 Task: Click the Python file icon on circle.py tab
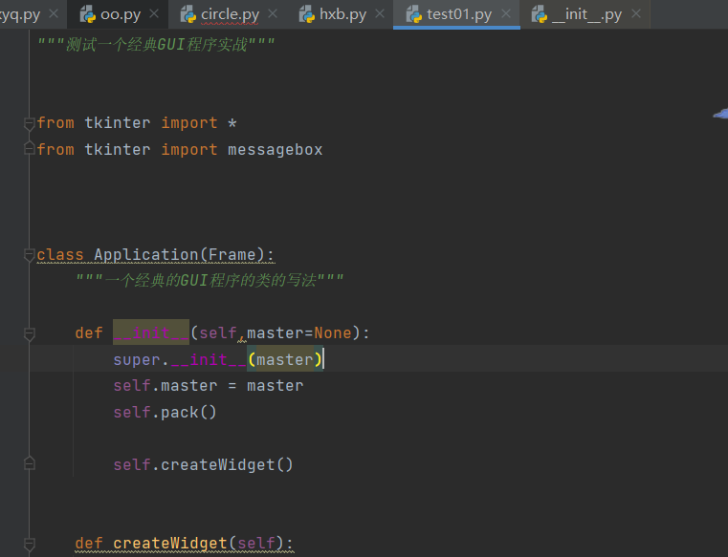tap(188, 14)
